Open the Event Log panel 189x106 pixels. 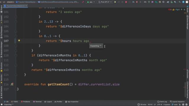coord(162,102)
